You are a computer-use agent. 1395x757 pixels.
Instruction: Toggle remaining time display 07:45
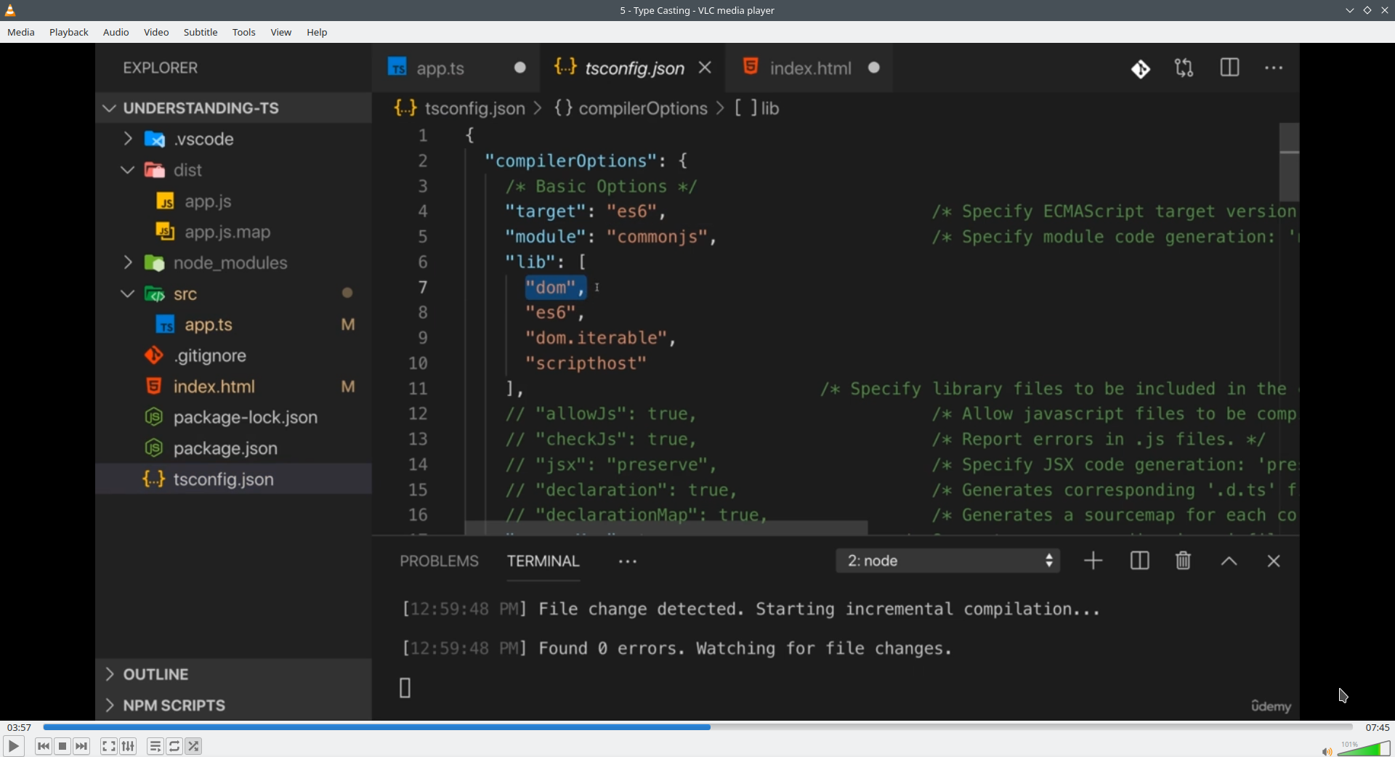(1377, 727)
